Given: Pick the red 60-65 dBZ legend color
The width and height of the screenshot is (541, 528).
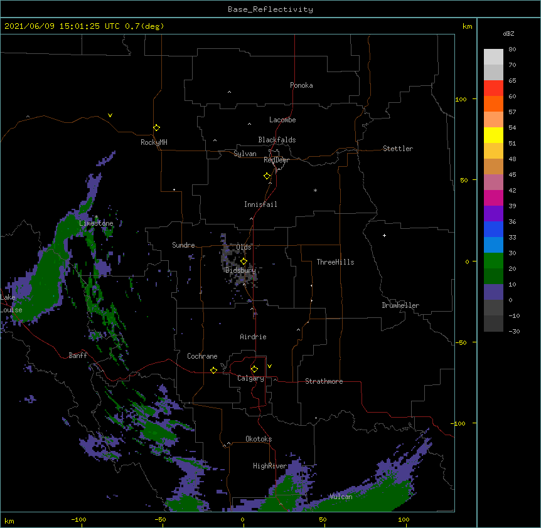Looking at the screenshot, I should click(493, 88).
